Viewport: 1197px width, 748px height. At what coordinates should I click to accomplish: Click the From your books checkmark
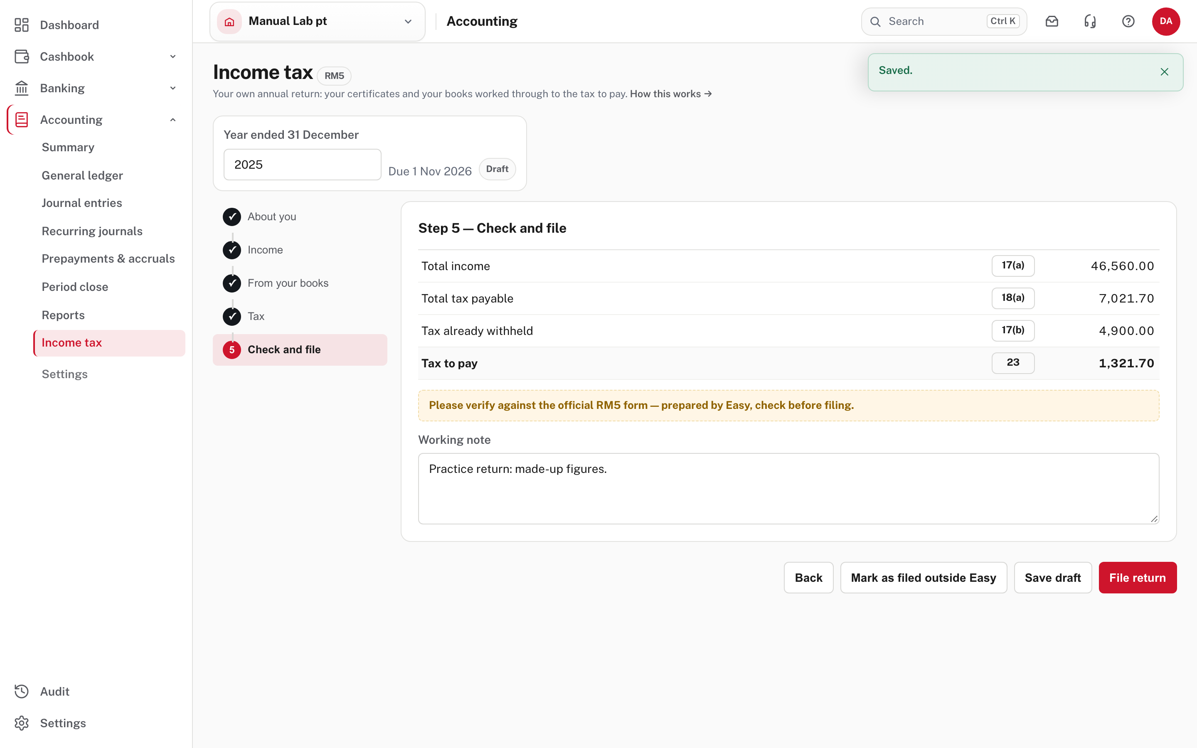(x=232, y=283)
